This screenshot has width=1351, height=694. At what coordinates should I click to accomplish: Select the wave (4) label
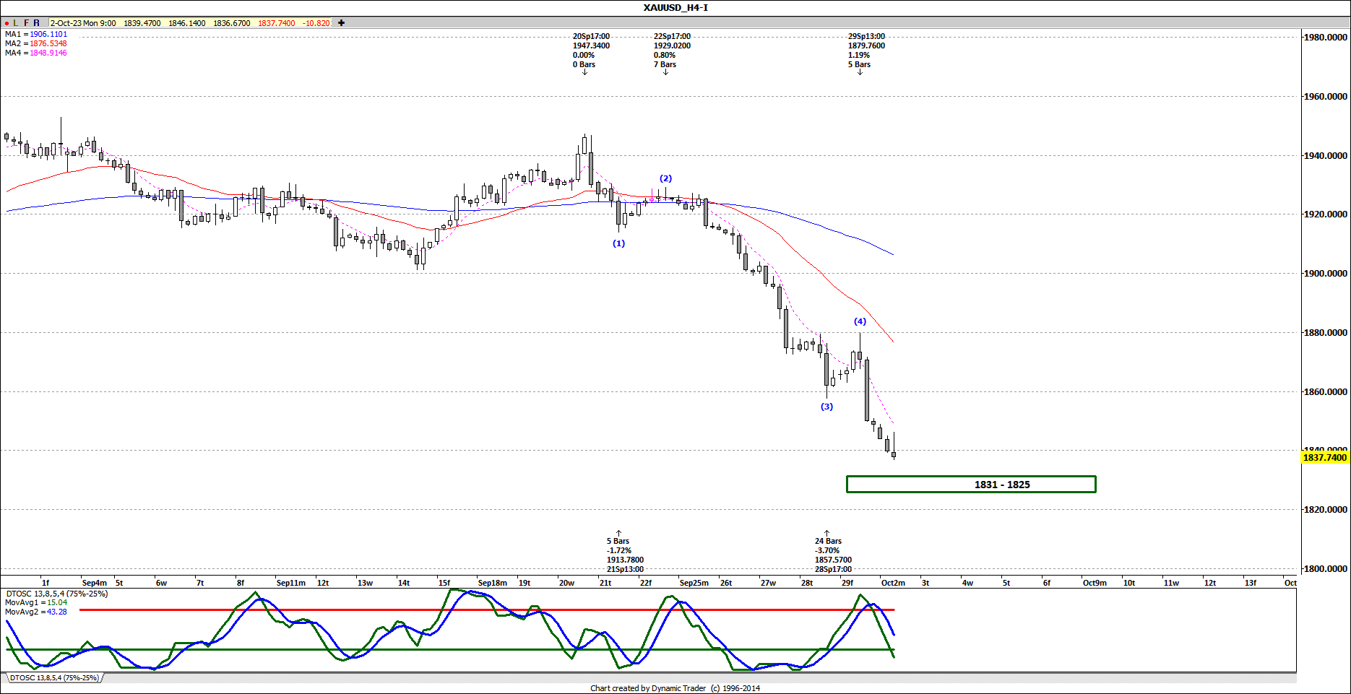pyautogui.click(x=860, y=321)
